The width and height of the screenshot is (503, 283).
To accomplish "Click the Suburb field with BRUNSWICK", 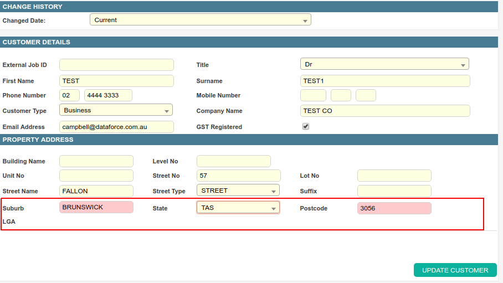I will (x=96, y=207).
